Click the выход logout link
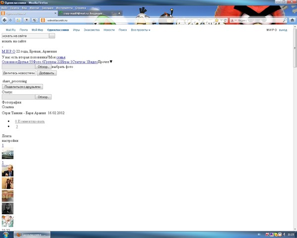Viewport: 297px width, 238px height. [283, 30]
